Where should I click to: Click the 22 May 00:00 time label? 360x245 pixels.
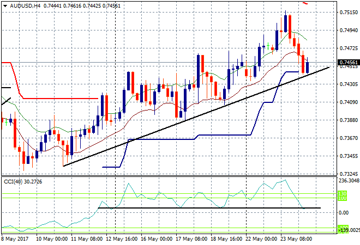point(261,239)
